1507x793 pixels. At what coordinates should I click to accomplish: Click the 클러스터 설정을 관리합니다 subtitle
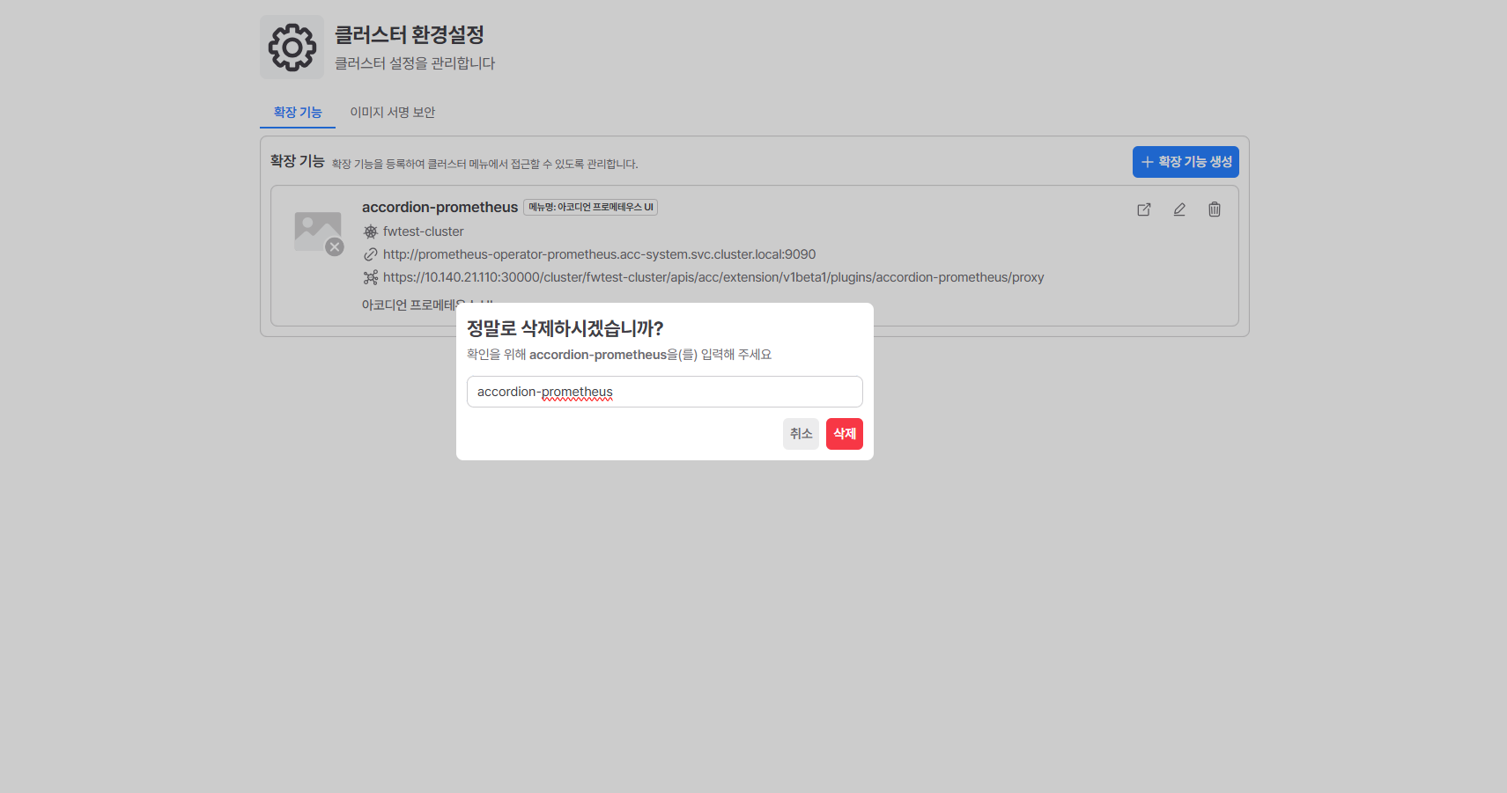pos(415,63)
